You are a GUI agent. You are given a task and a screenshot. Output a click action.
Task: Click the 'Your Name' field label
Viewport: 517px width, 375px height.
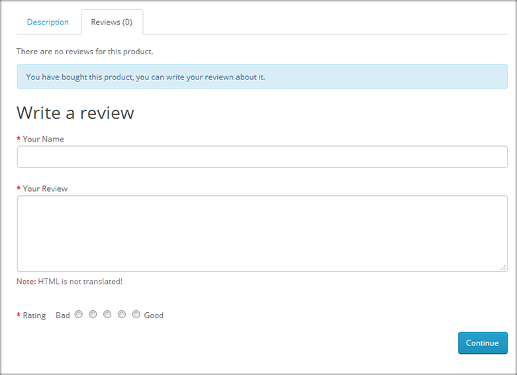click(x=43, y=139)
